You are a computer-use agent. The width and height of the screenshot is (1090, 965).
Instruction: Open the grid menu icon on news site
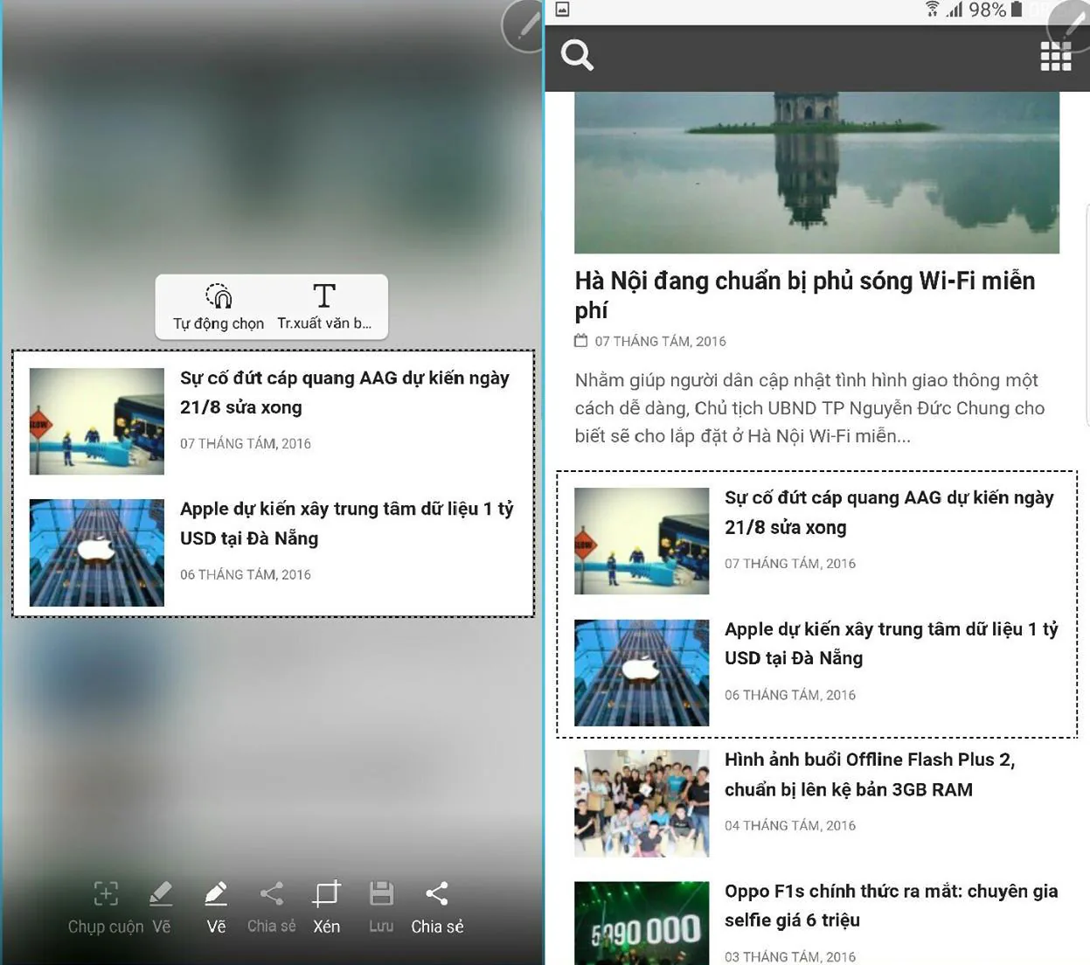[x=1056, y=56]
